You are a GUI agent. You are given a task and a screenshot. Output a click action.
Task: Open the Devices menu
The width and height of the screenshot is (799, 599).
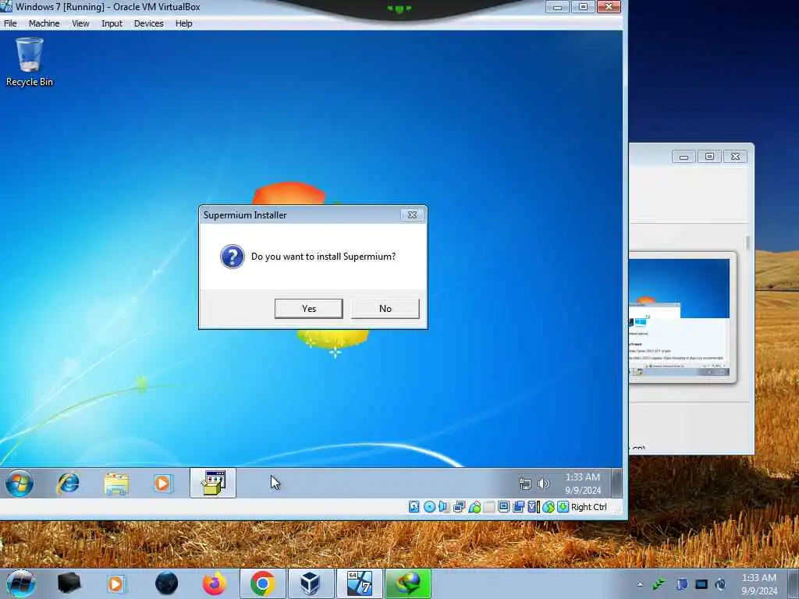pyautogui.click(x=149, y=23)
